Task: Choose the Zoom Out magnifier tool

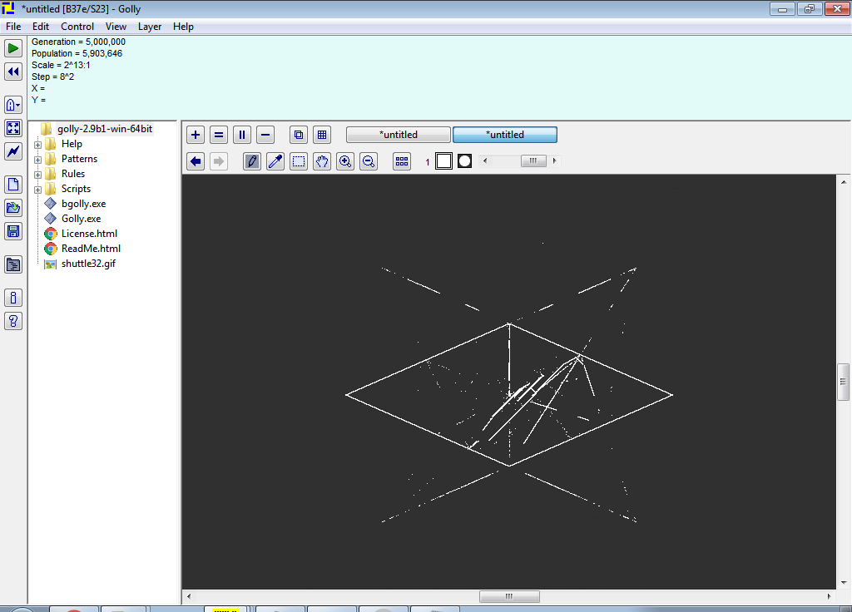Action: [369, 161]
